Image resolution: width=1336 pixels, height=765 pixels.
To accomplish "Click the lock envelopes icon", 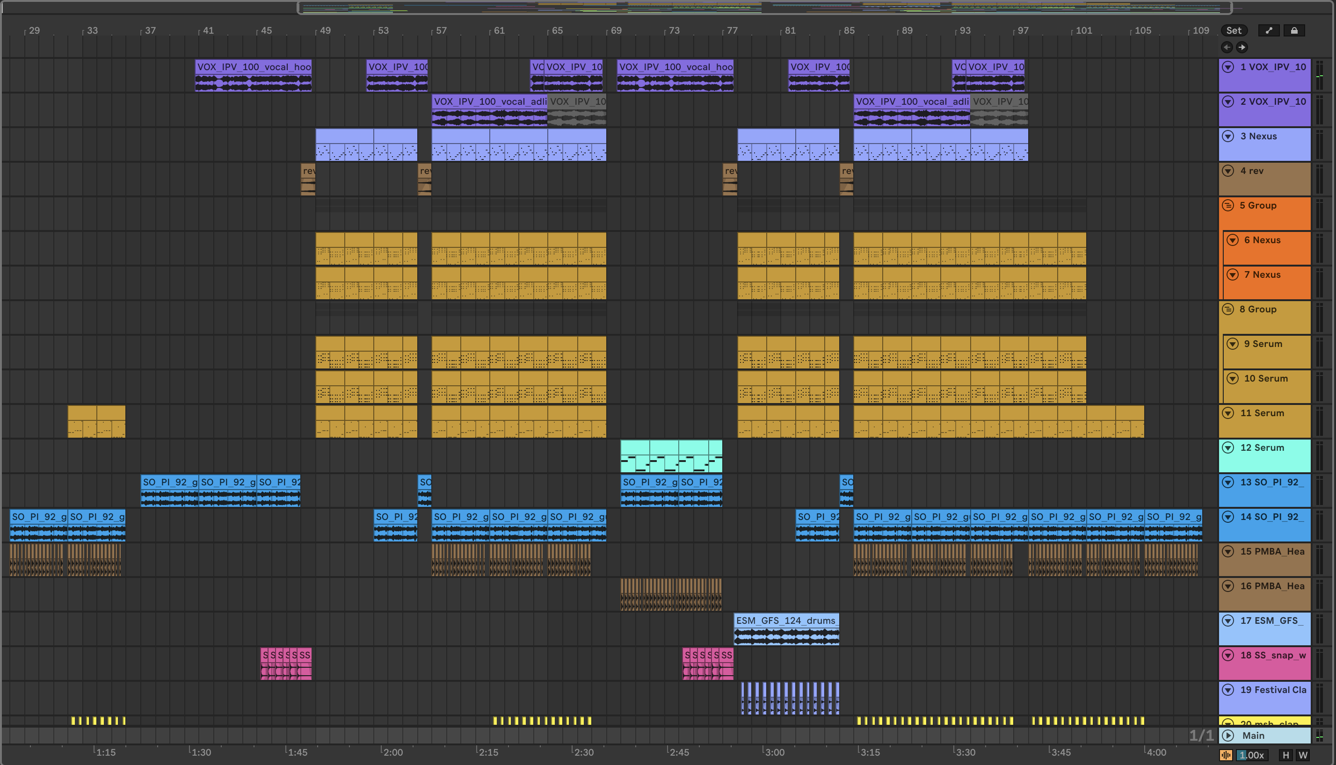I will (x=1294, y=30).
